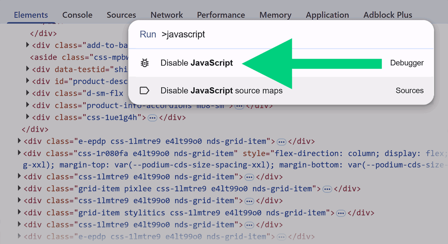Click ellipsis badge in css-1ue1g4h div
Image resolution: width=448 pixels, height=244 pixels.
tap(152, 118)
